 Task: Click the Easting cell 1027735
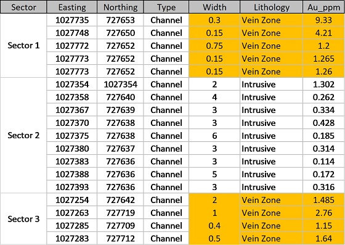pos(72,20)
